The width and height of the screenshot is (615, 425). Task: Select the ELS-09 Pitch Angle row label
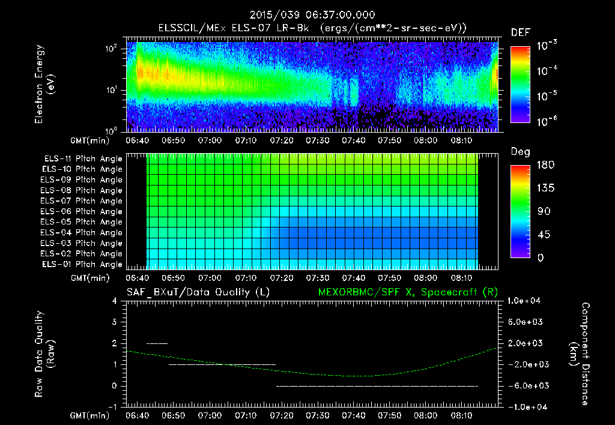pos(82,179)
